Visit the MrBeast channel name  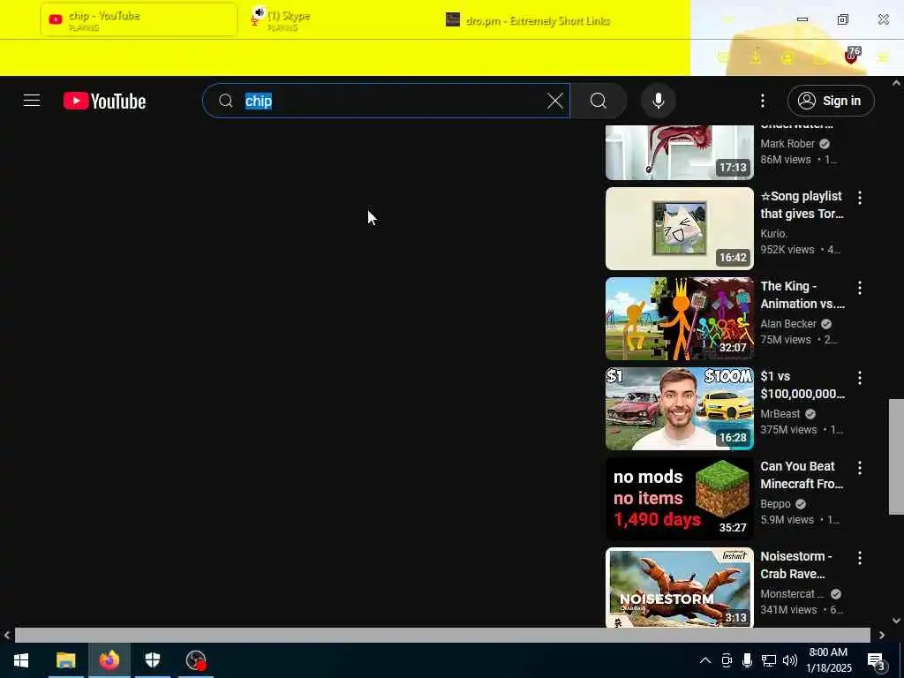(780, 413)
